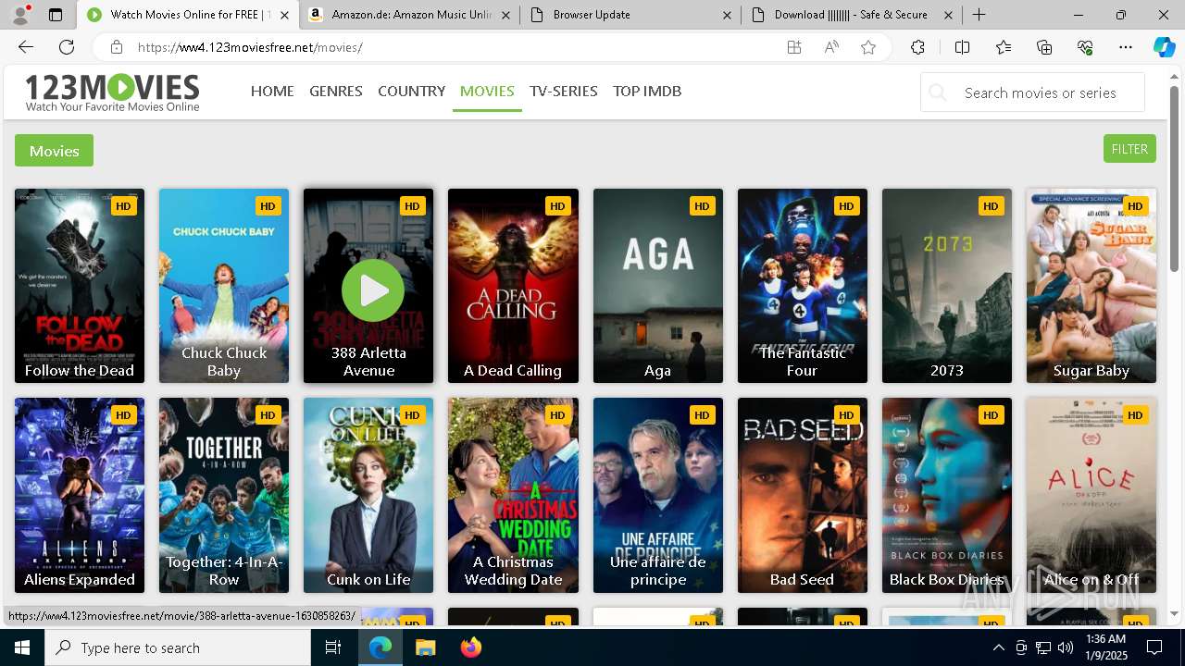Open the taskbar clock and date
This screenshot has width=1185, height=666.
[1106, 647]
